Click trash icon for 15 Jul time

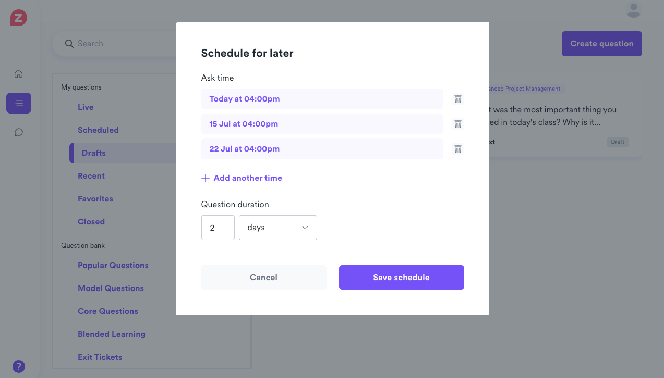(457, 124)
